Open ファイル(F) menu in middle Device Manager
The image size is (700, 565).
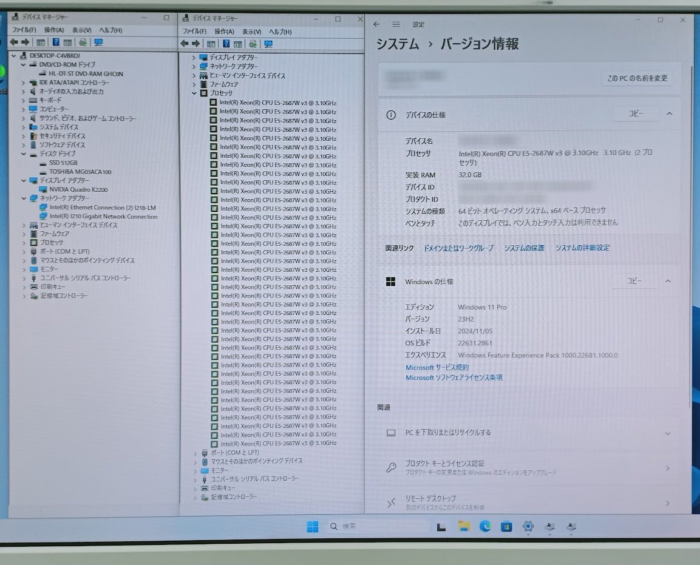click(x=194, y=32)
